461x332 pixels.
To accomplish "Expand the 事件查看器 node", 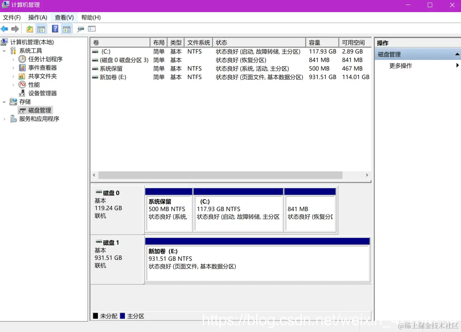I will tap(13, 68).
